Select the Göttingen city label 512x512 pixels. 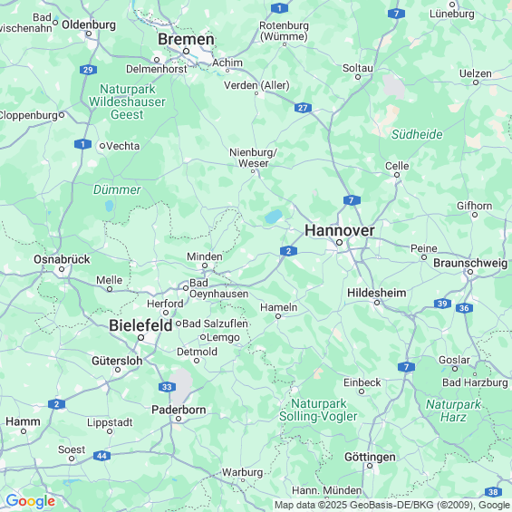(370, 457)
